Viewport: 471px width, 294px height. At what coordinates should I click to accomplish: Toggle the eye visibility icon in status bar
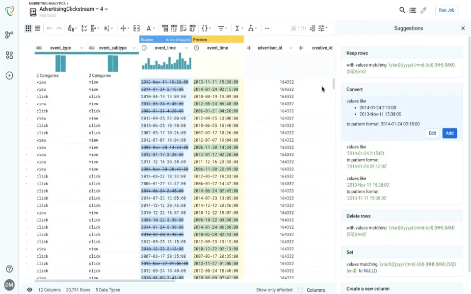pos(29,290)
